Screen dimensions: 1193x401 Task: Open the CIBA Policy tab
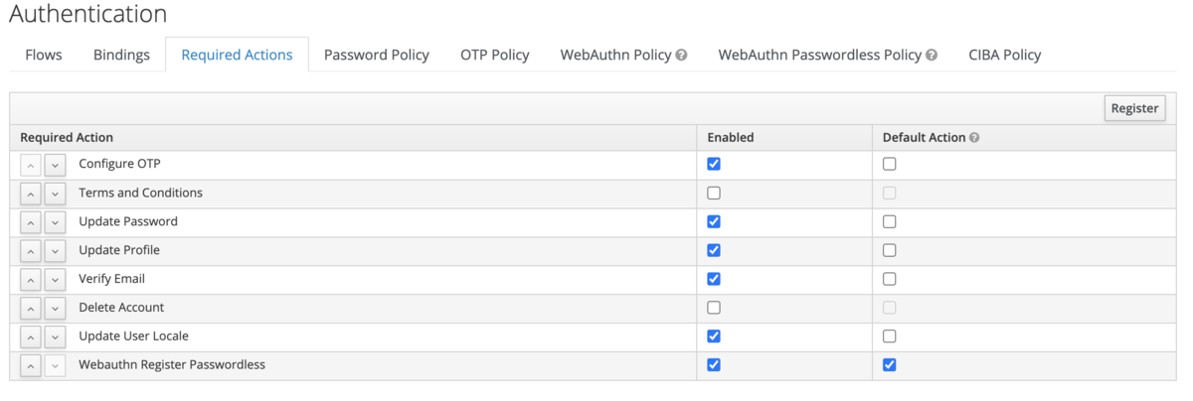1004,55
